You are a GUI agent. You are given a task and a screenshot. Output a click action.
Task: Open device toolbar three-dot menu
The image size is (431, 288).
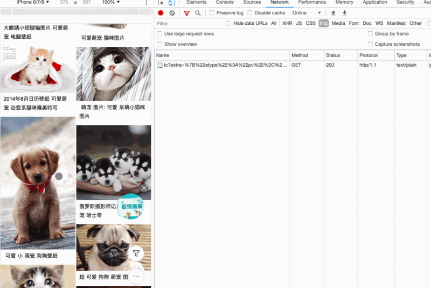tap(146, 3)
